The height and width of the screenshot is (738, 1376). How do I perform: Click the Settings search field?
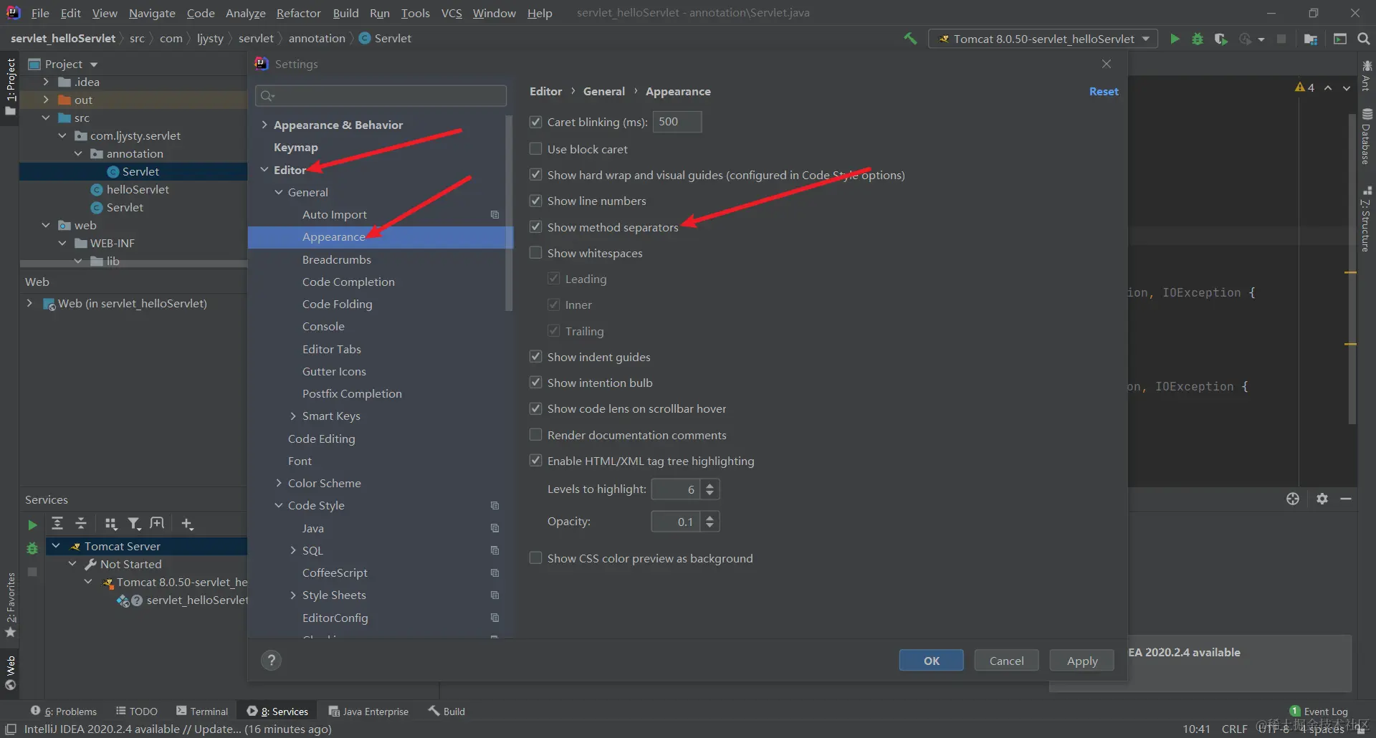381,95
